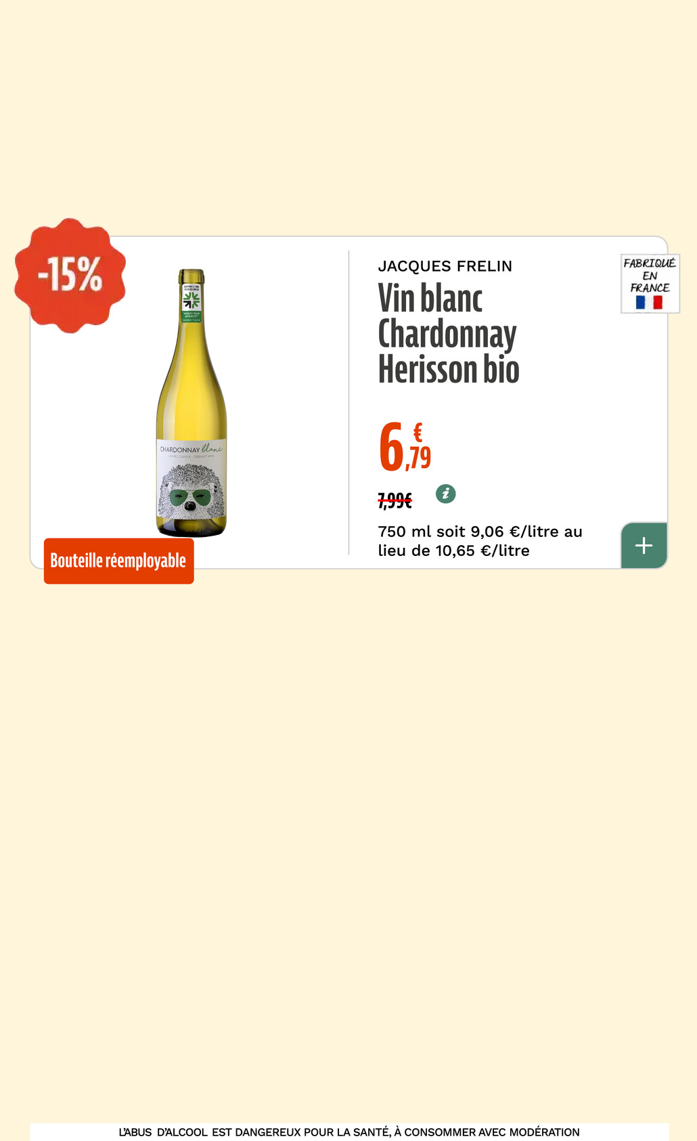Click the Herisson bio line of title
This screenshot has height=1141, width=697.
449,370
